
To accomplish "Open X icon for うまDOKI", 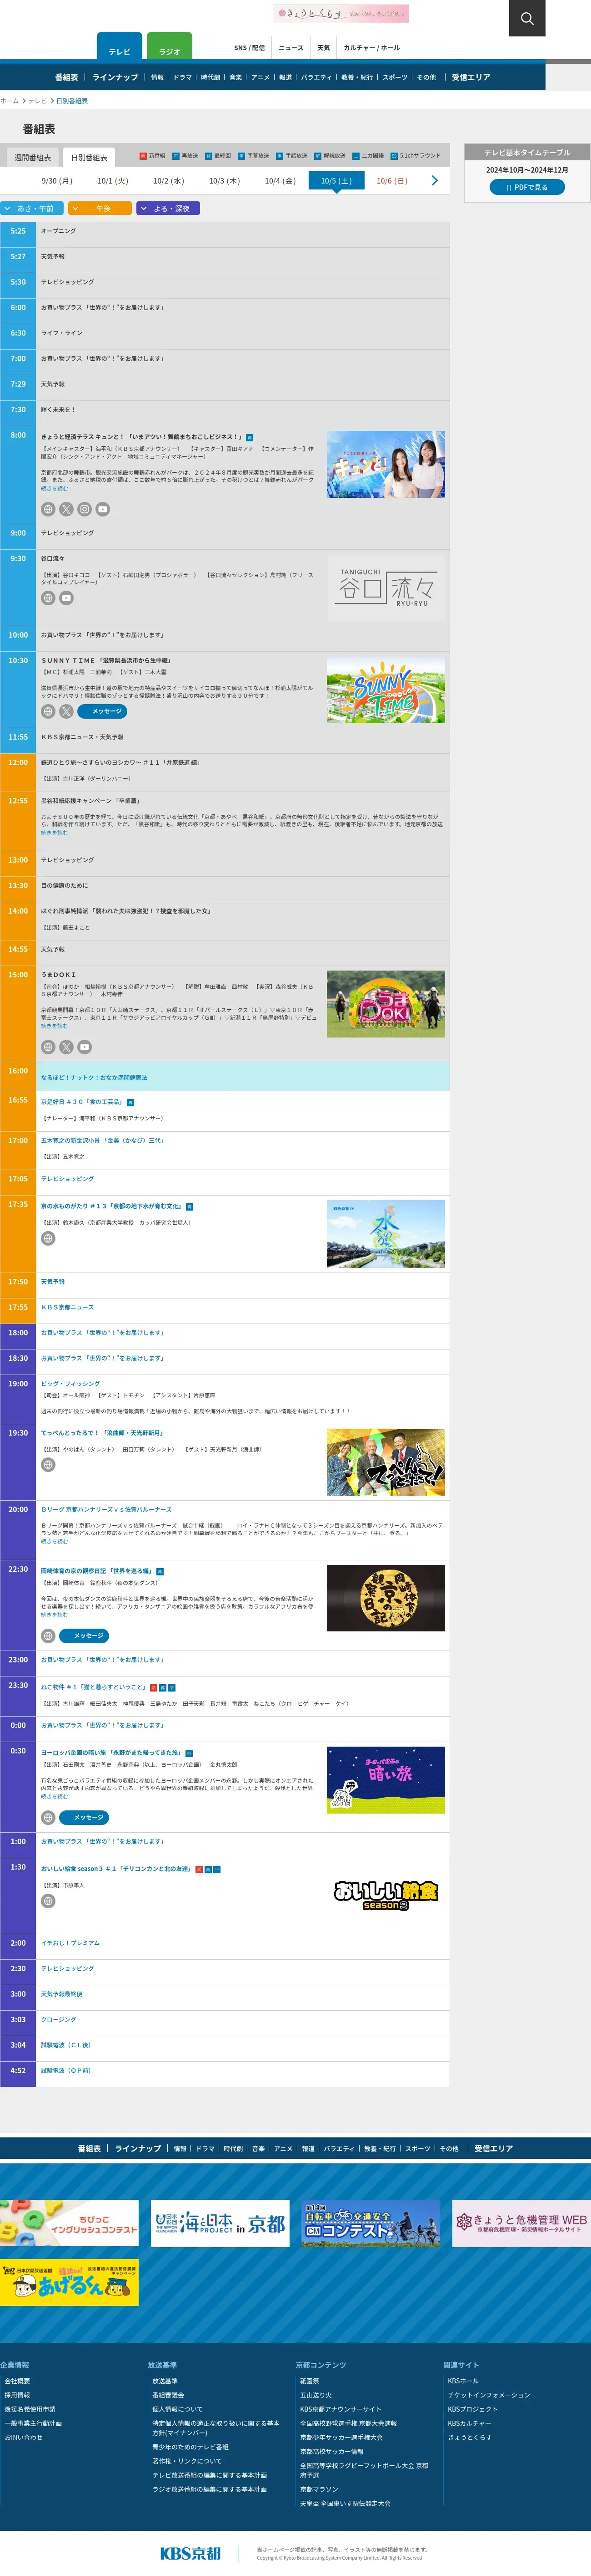I will [66, 1047].
